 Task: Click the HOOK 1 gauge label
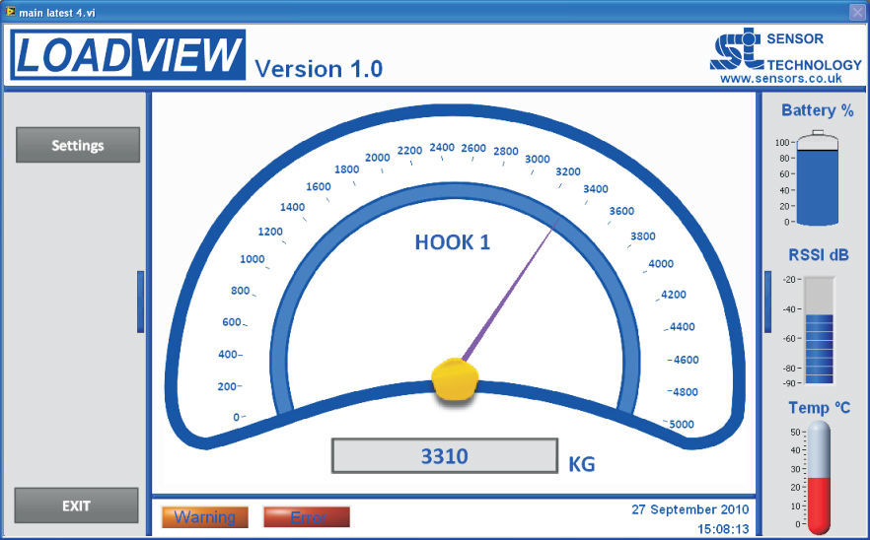(453, 242)
